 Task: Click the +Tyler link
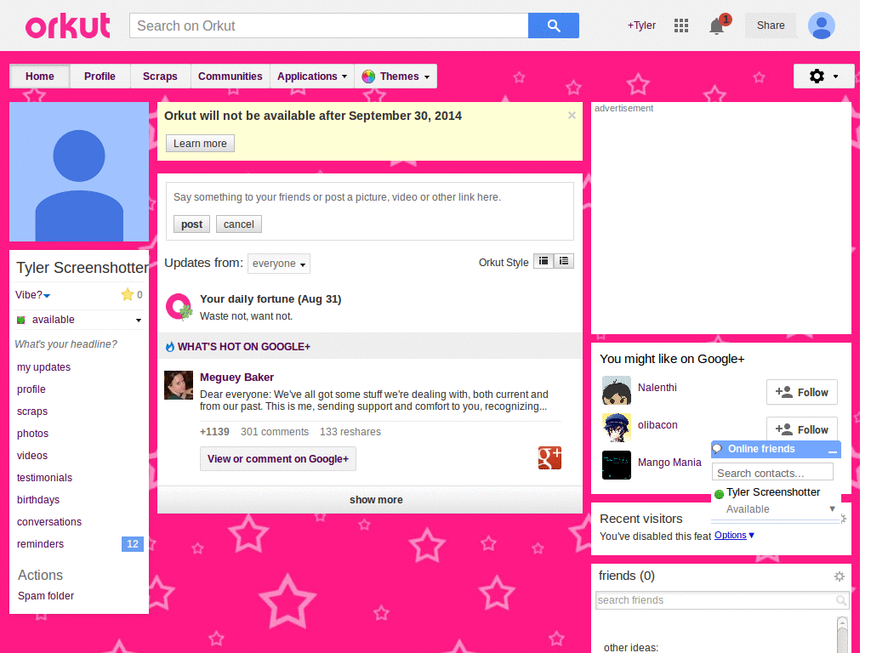point(641,26)
